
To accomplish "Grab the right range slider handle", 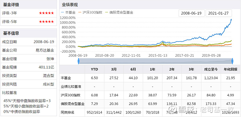I will [x=232, y=61].
